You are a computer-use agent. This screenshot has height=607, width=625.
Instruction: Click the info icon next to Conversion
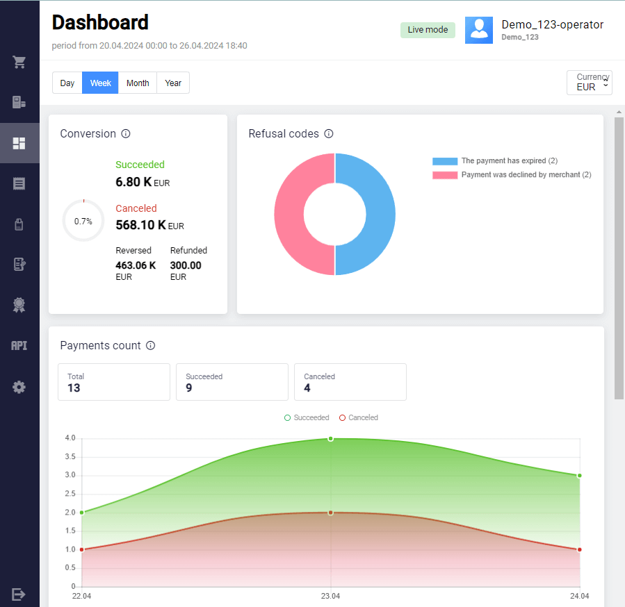(x=126, y=134)
